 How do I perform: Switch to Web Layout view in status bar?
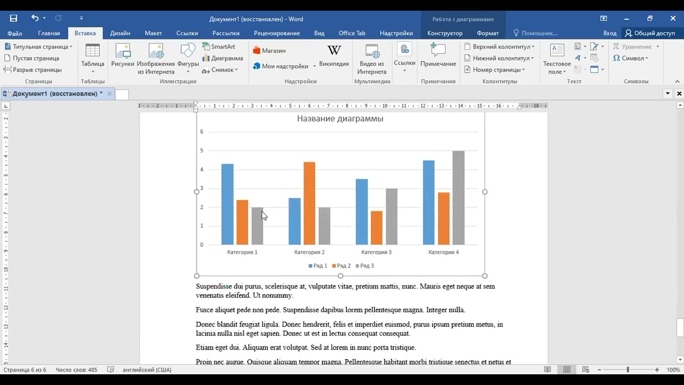pos(586,369)
